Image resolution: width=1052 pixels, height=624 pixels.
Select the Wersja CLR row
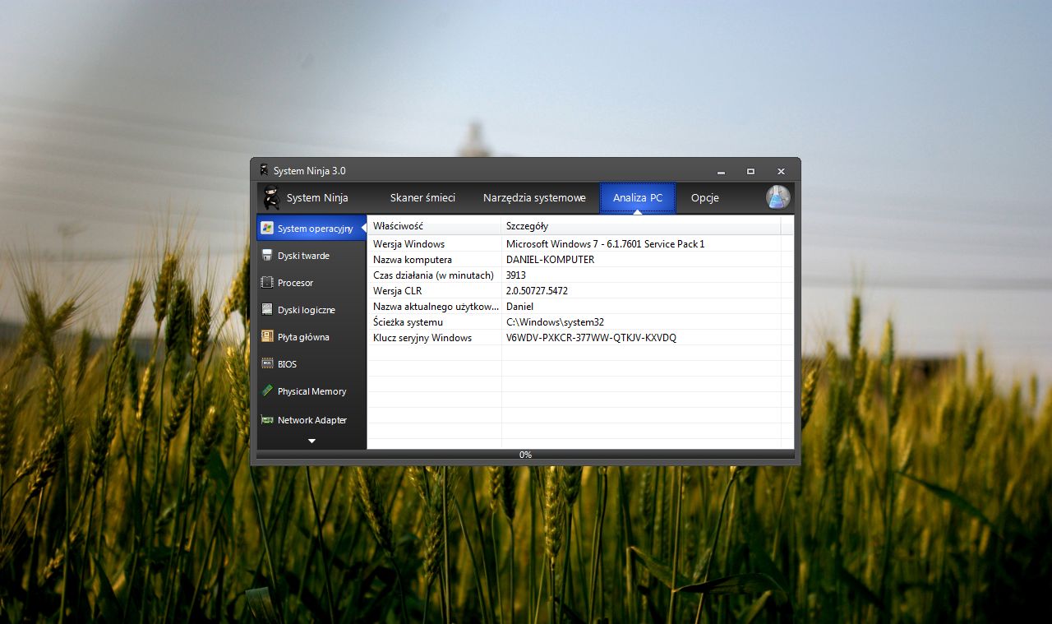(580, 291)
